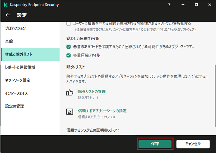
Task: Close the Kaspersky Endpoint Security window
Action: 210,5
